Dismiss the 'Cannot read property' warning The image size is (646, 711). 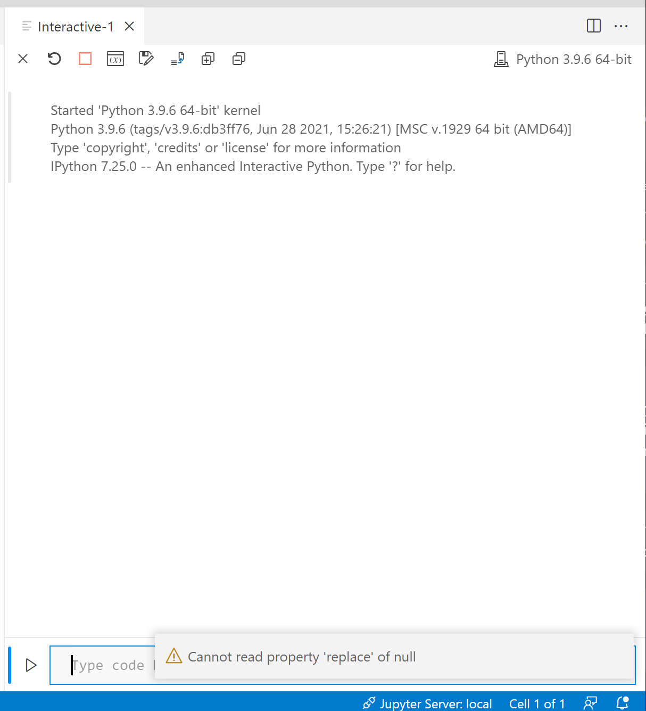point(394,657)
